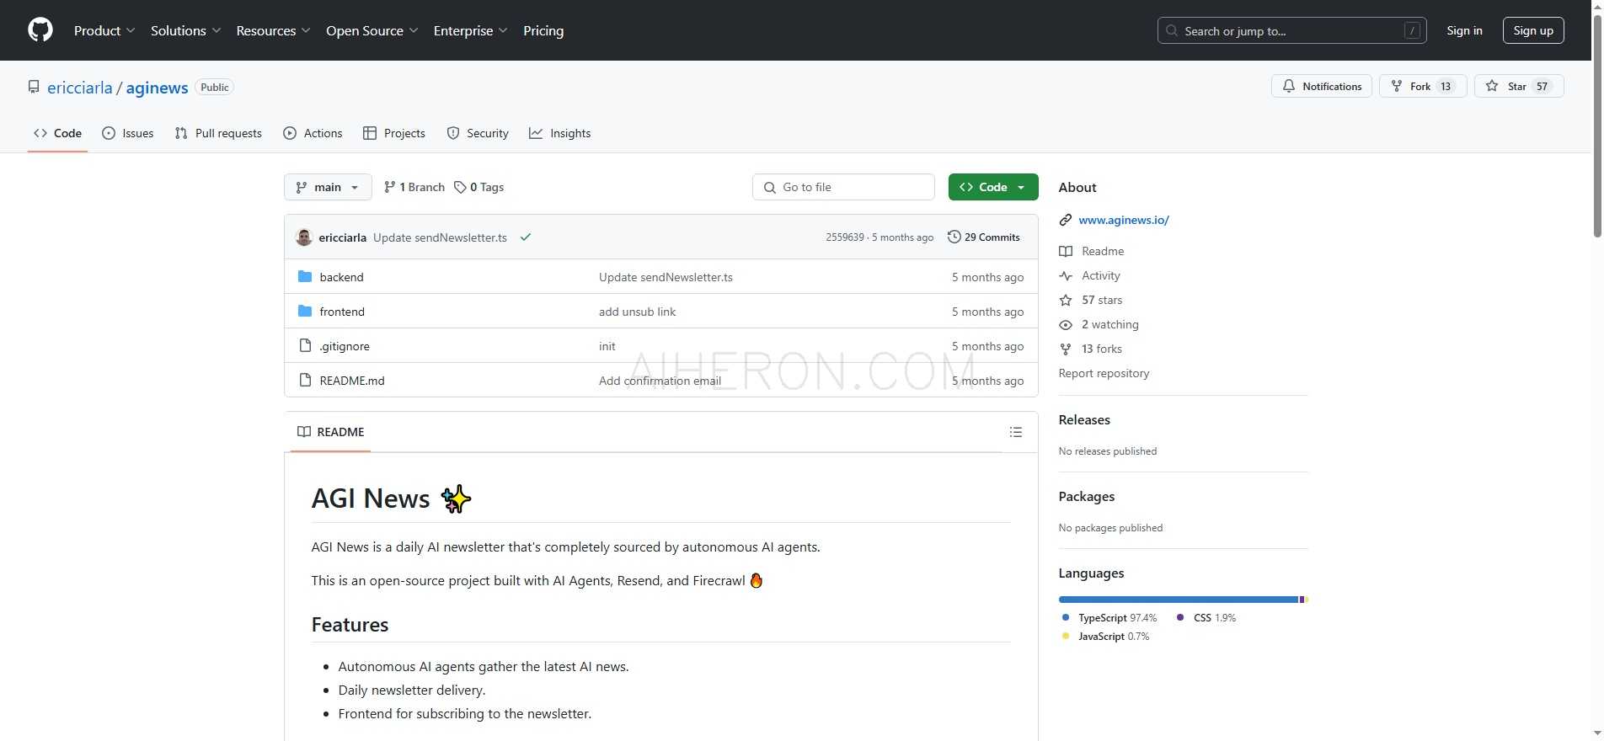1604x741 pixels.
Task: Click the .gitignore file icon
Action: 305,346
